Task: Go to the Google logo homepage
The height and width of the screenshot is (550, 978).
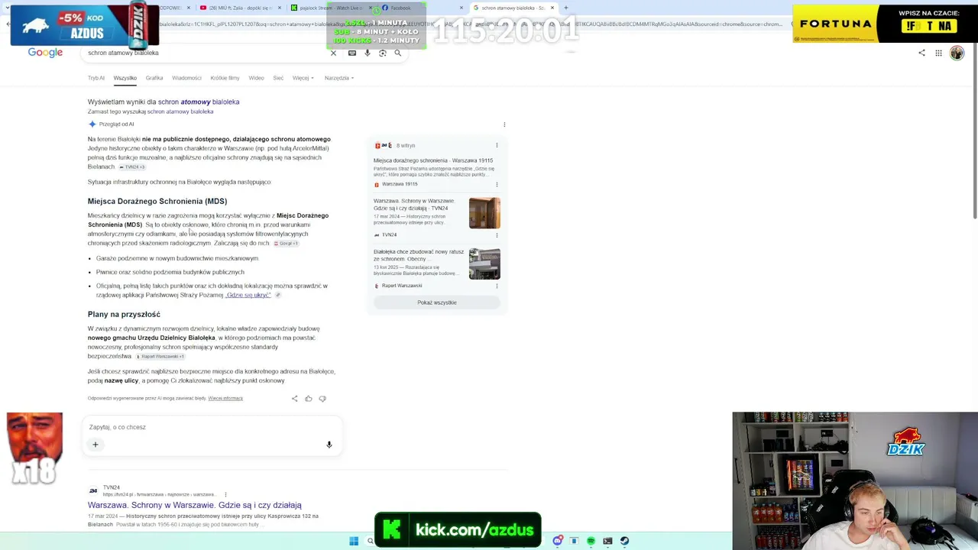Action: [45, 53]
